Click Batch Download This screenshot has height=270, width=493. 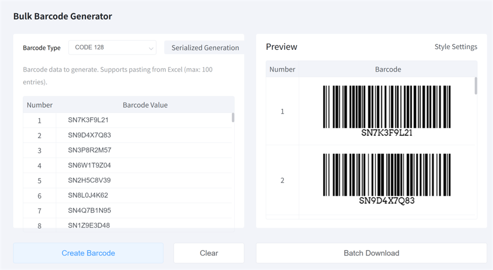371,253
